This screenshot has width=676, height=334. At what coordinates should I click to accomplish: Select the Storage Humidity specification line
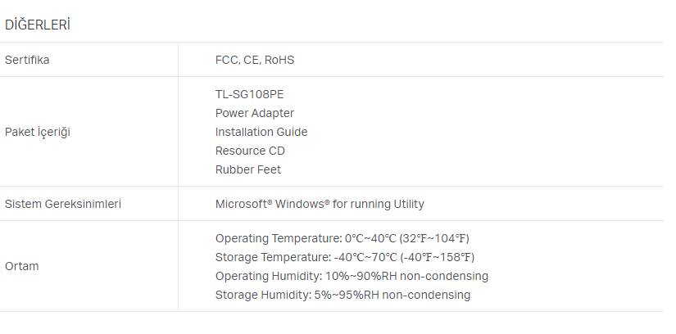pos(343,296)
